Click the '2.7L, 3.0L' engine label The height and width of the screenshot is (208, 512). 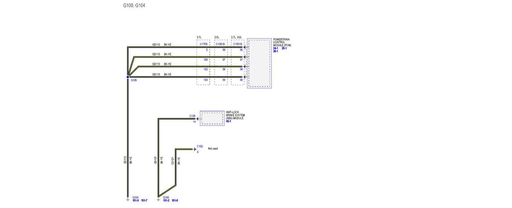pyautogui.click(x=236, y=38)
